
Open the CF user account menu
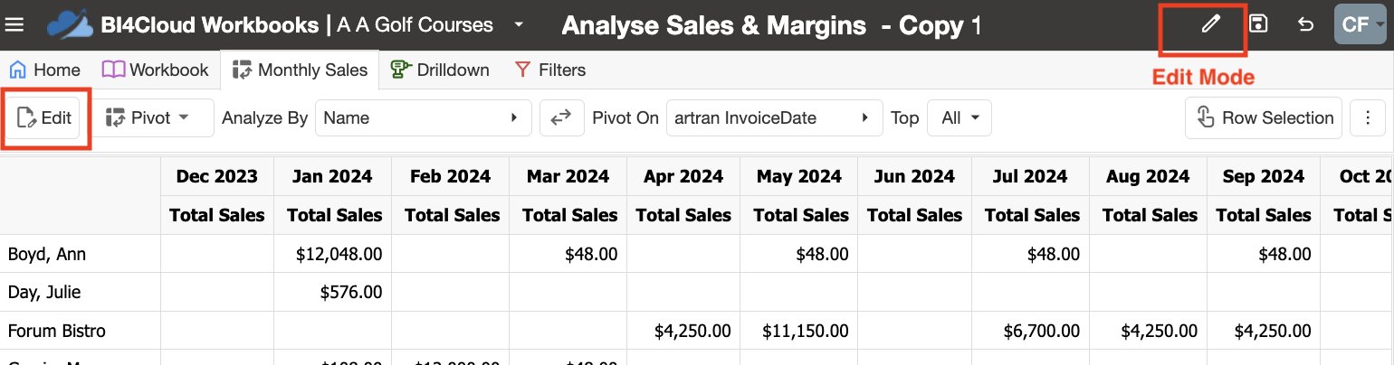(x=1361, y=24)
